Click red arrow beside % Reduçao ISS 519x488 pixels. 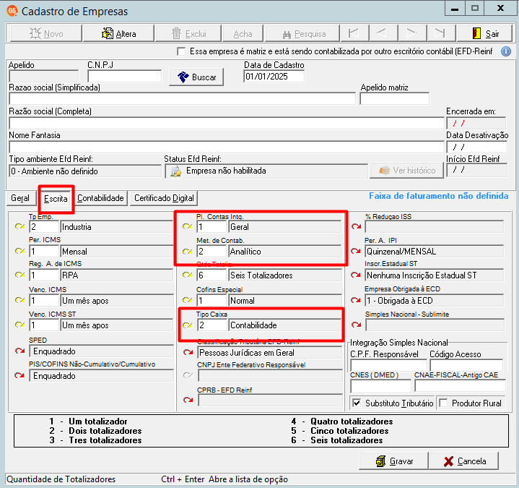(356, 227)
